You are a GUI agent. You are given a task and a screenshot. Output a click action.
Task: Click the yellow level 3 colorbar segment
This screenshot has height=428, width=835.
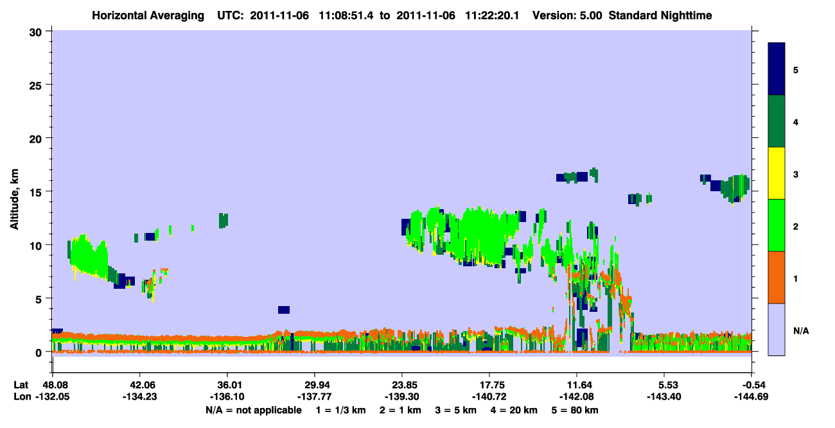point(777,173)
